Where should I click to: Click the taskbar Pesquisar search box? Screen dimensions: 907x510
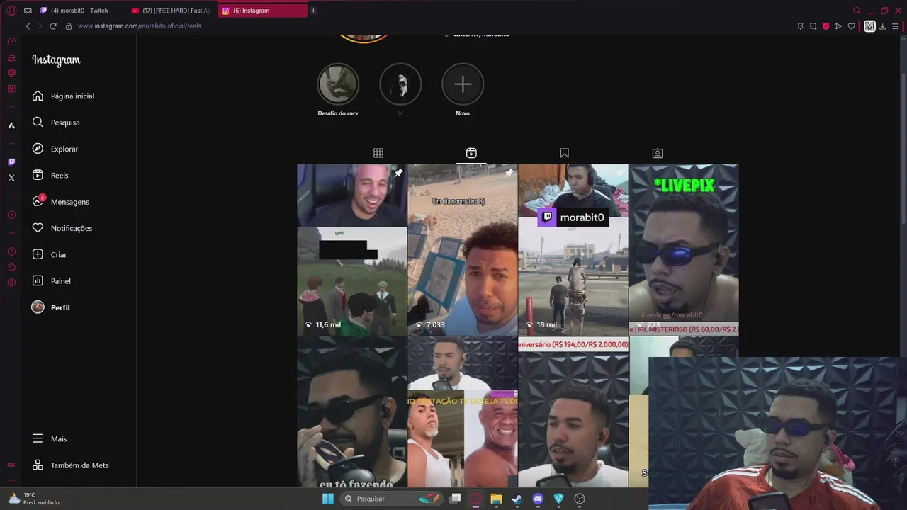392,499
